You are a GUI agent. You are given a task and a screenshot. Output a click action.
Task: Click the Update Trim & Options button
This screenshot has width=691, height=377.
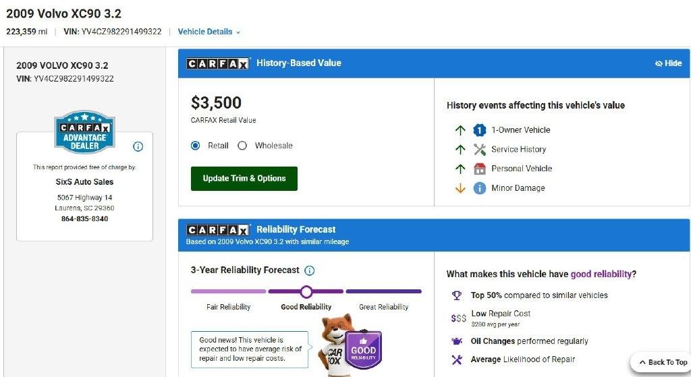(x=244, y=178)
